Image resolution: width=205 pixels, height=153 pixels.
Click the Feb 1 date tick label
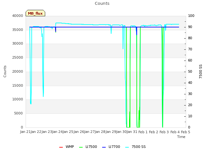click(x=143, y=132)
